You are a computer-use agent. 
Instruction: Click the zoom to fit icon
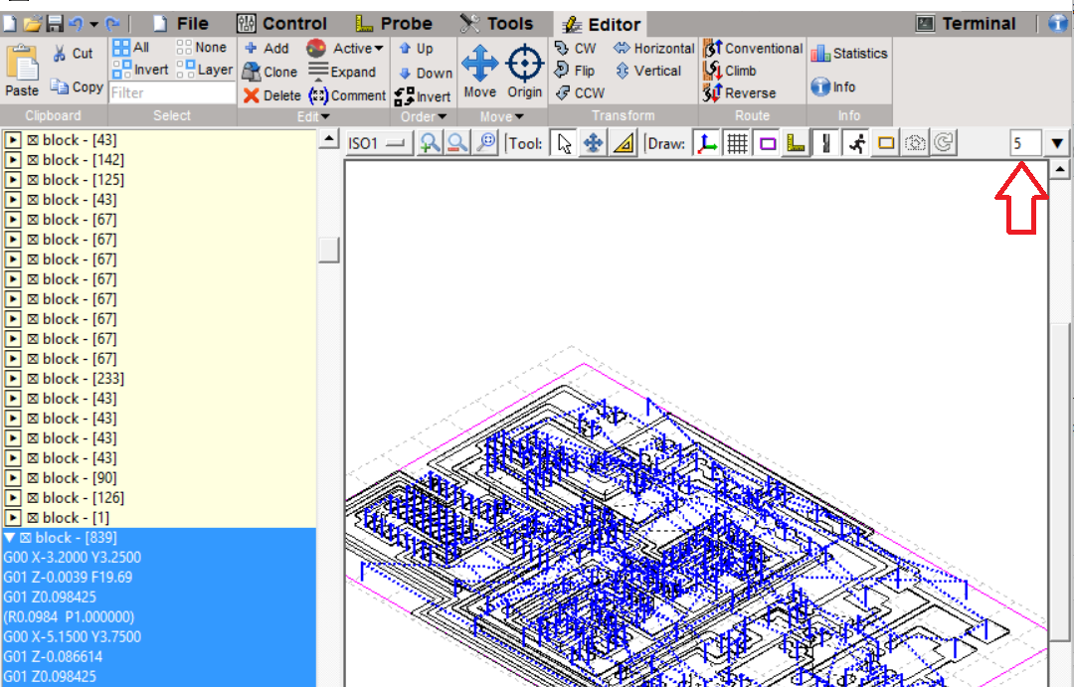(485, 143)
